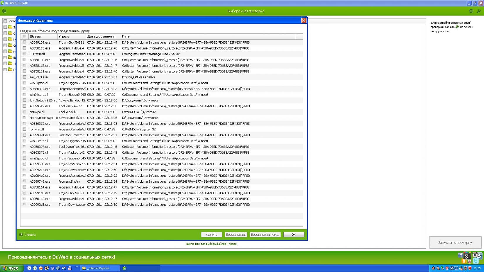Select the A0099749.exe checkbox
484x272 pixels.
point(24,181)
